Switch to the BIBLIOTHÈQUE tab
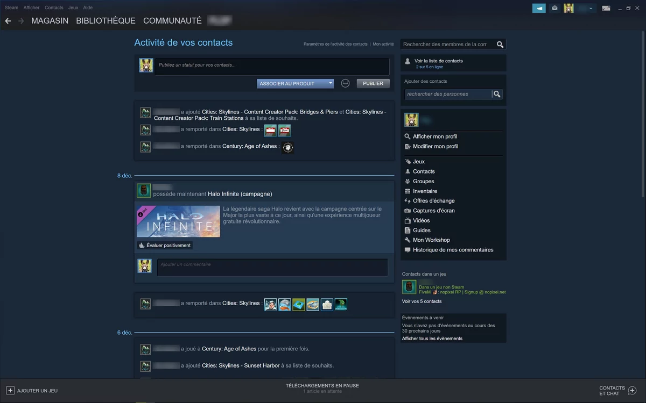Viewport: 646px width, 403px height. (106, 21)
